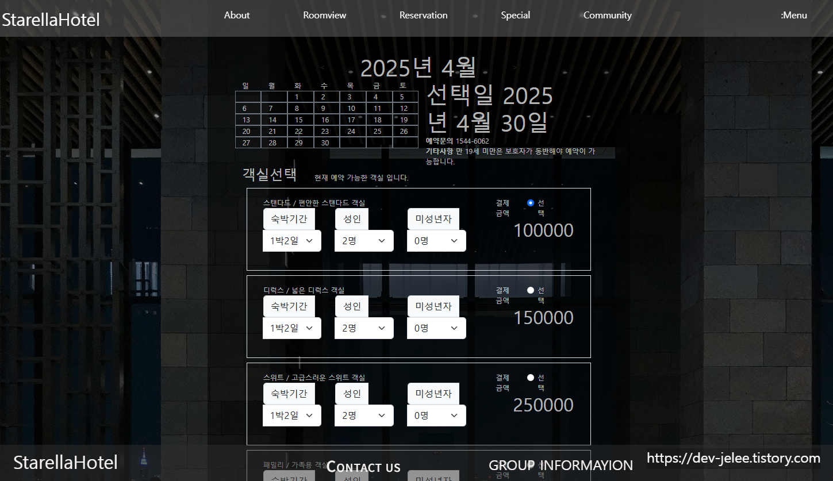
Task: Open the adult 2명 dropdown for 스위트 room
Action: pos(364,415)
